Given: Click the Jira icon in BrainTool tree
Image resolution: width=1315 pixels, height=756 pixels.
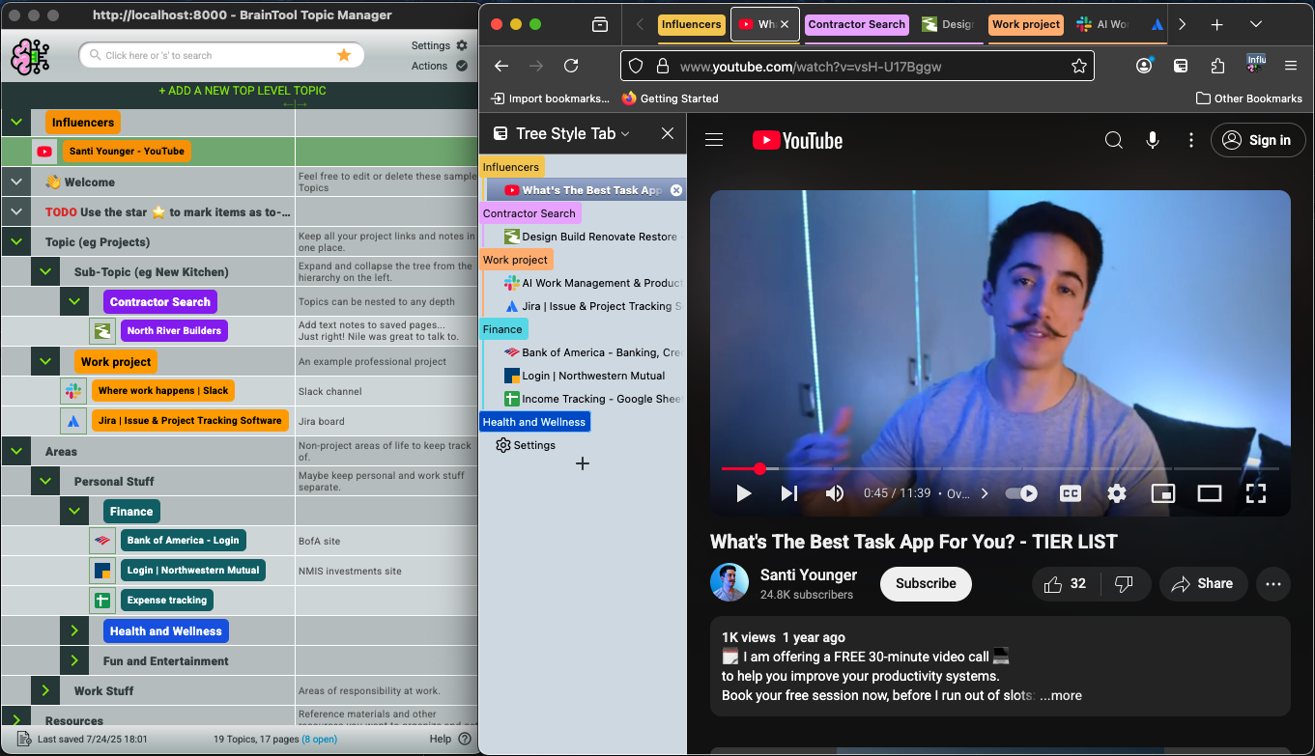Looking at the screenshot, I should point(73,421).
